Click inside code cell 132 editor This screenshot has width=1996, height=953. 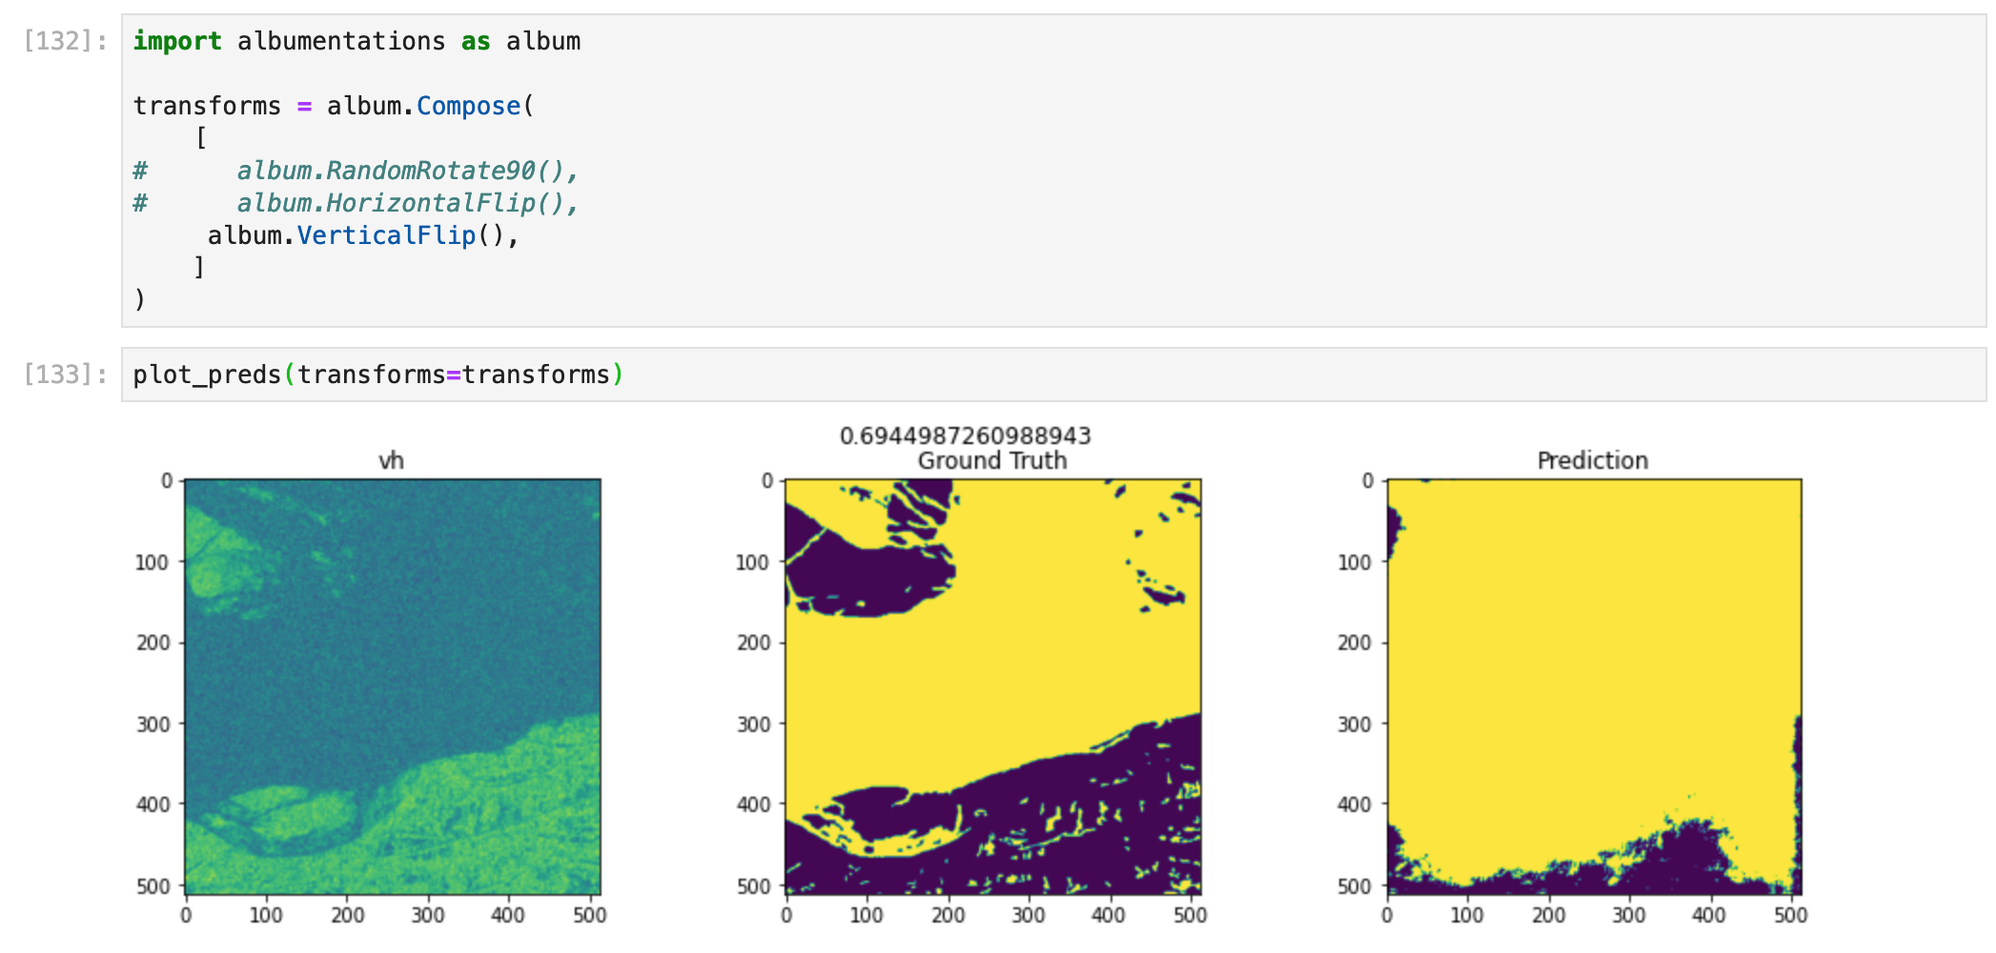pyautogui.click(x=1053, y=171)
